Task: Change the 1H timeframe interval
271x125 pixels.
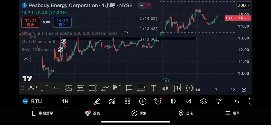Action: coord(65,101)
